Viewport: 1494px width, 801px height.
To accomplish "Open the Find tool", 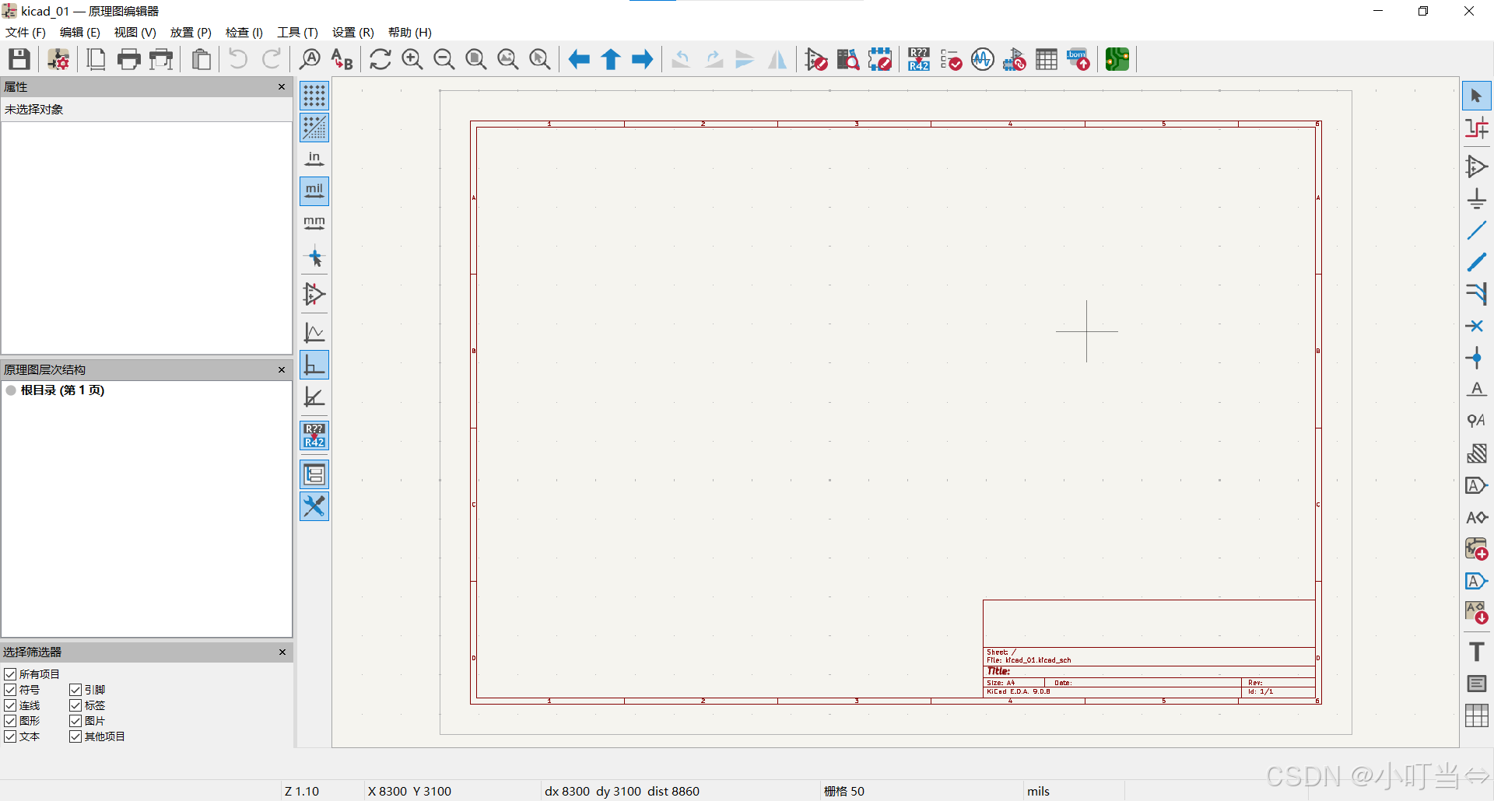I will pyautogui.click(x=310, y=59).
